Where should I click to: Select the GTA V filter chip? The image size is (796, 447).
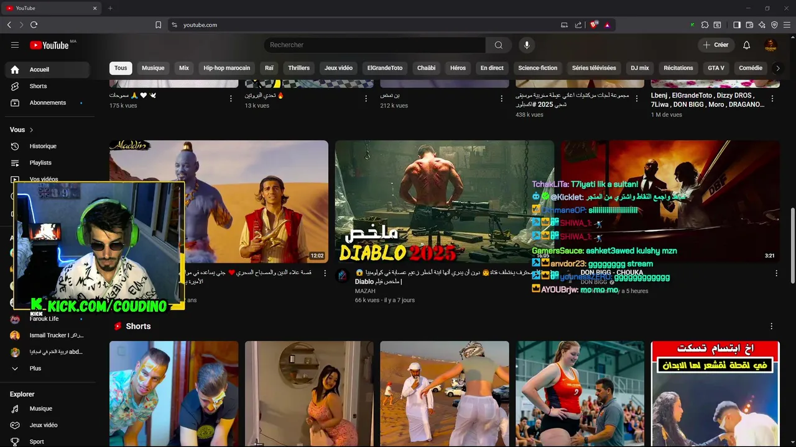pyautogui.click(x=716, y=68)
